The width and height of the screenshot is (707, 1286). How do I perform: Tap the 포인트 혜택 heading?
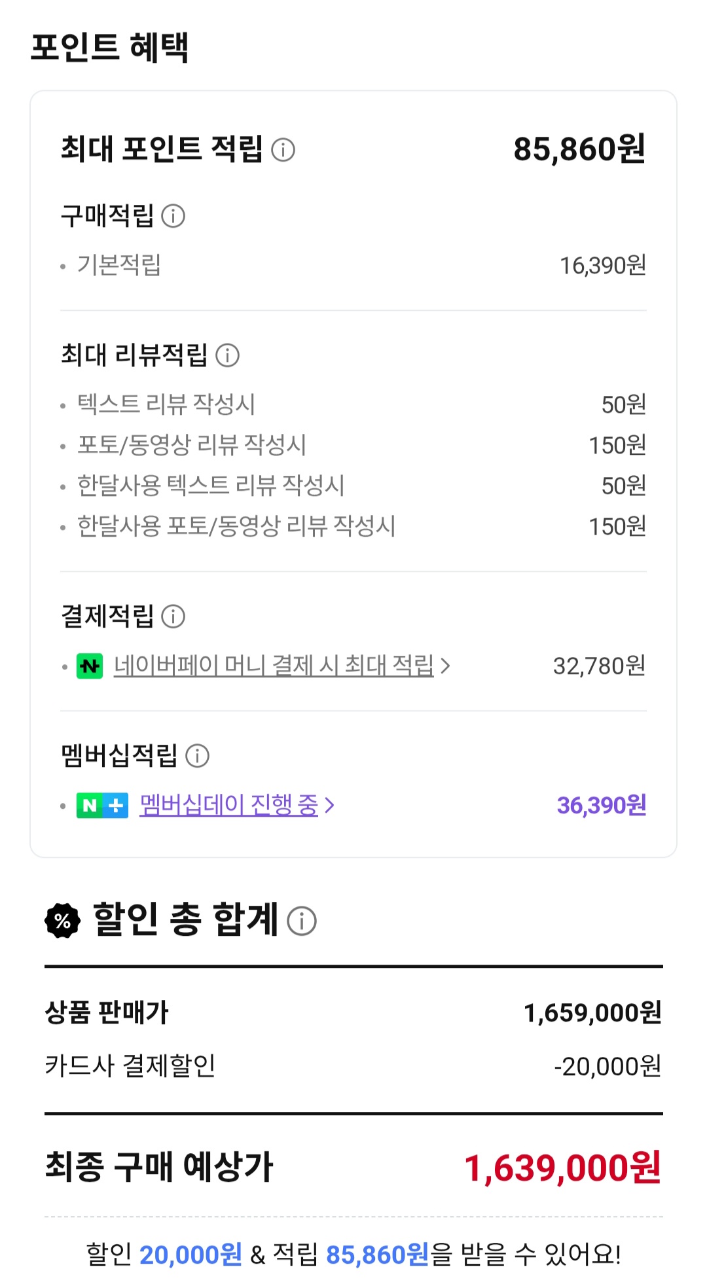pyautogui.click(x=109, y=48)
